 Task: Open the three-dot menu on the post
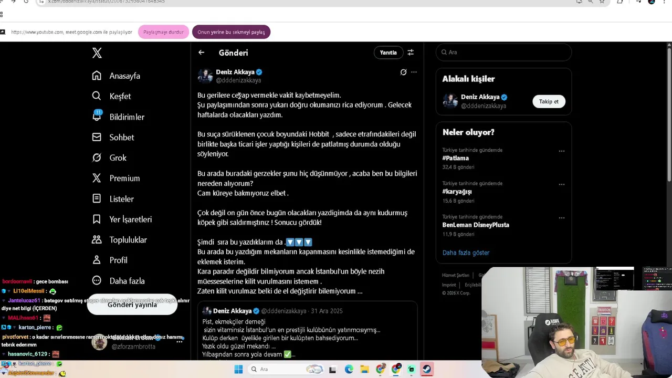(414, 72)
